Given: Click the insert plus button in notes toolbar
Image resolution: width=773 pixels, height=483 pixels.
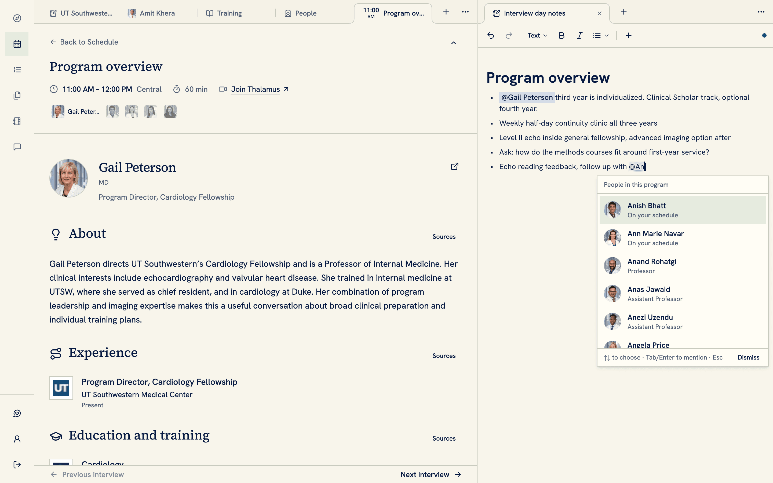Looking at the screenshot, I should coord(628,35).
